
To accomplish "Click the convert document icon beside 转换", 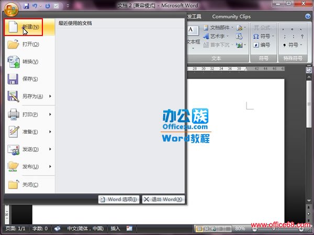I will pyautogui.click(x=14, y=62).
